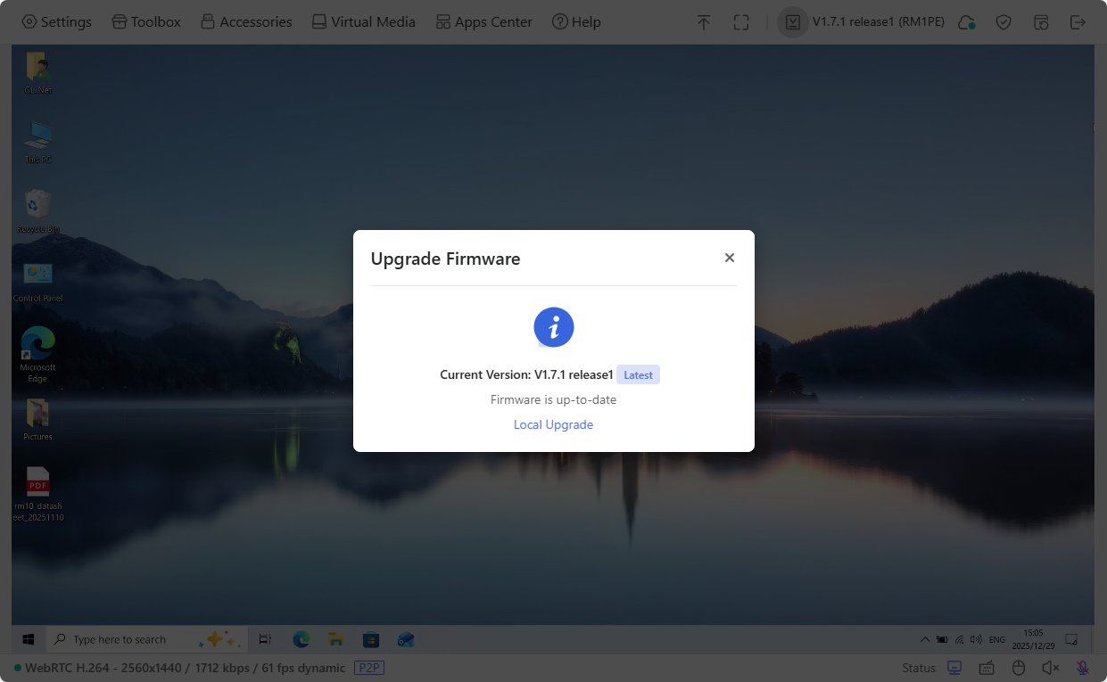This screenshot has height=682, width=1107.
Task: Click the device reboot icon in top toolbar
Action: coord(1041,21)
